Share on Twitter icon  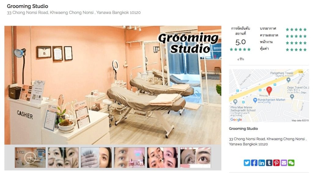247,163
